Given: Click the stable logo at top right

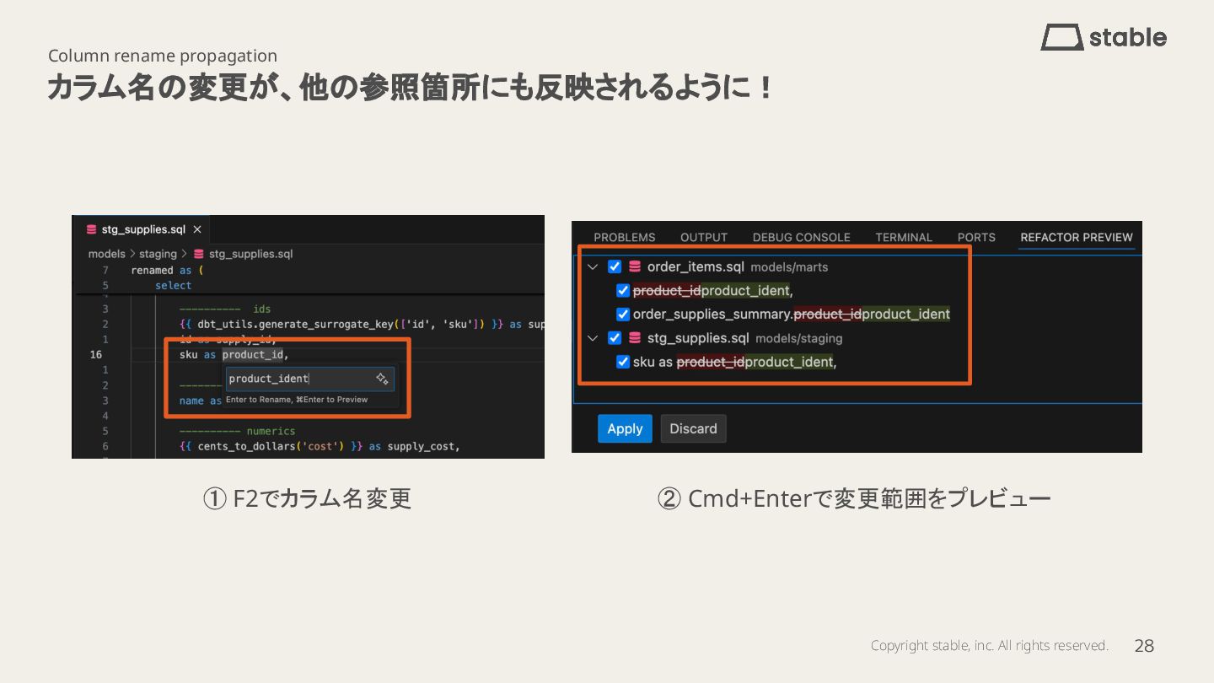Looking at the screenshot, I should pyautogui.click(x=1104, y=37).
